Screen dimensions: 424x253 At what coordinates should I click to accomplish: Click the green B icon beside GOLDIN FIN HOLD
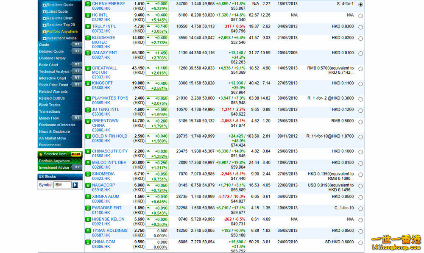(88, 136)
